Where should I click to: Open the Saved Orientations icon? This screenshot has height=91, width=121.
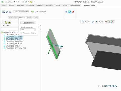click(x=99, y=22)
